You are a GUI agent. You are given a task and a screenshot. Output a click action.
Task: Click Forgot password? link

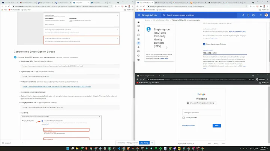[188, 126]
